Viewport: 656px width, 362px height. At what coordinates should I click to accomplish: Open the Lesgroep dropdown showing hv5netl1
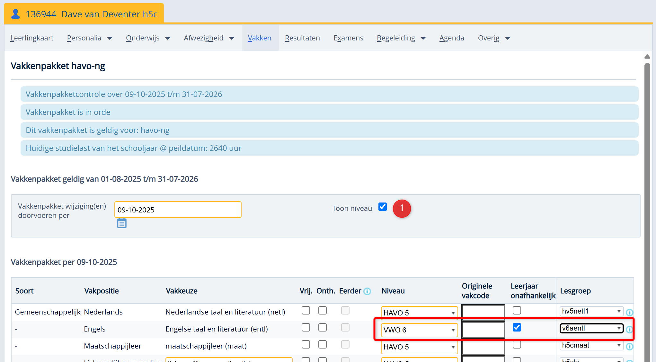click(591, 311)
